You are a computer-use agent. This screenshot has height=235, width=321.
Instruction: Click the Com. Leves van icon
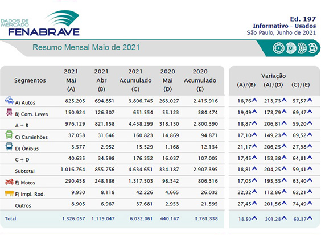(x=9, y=112)
